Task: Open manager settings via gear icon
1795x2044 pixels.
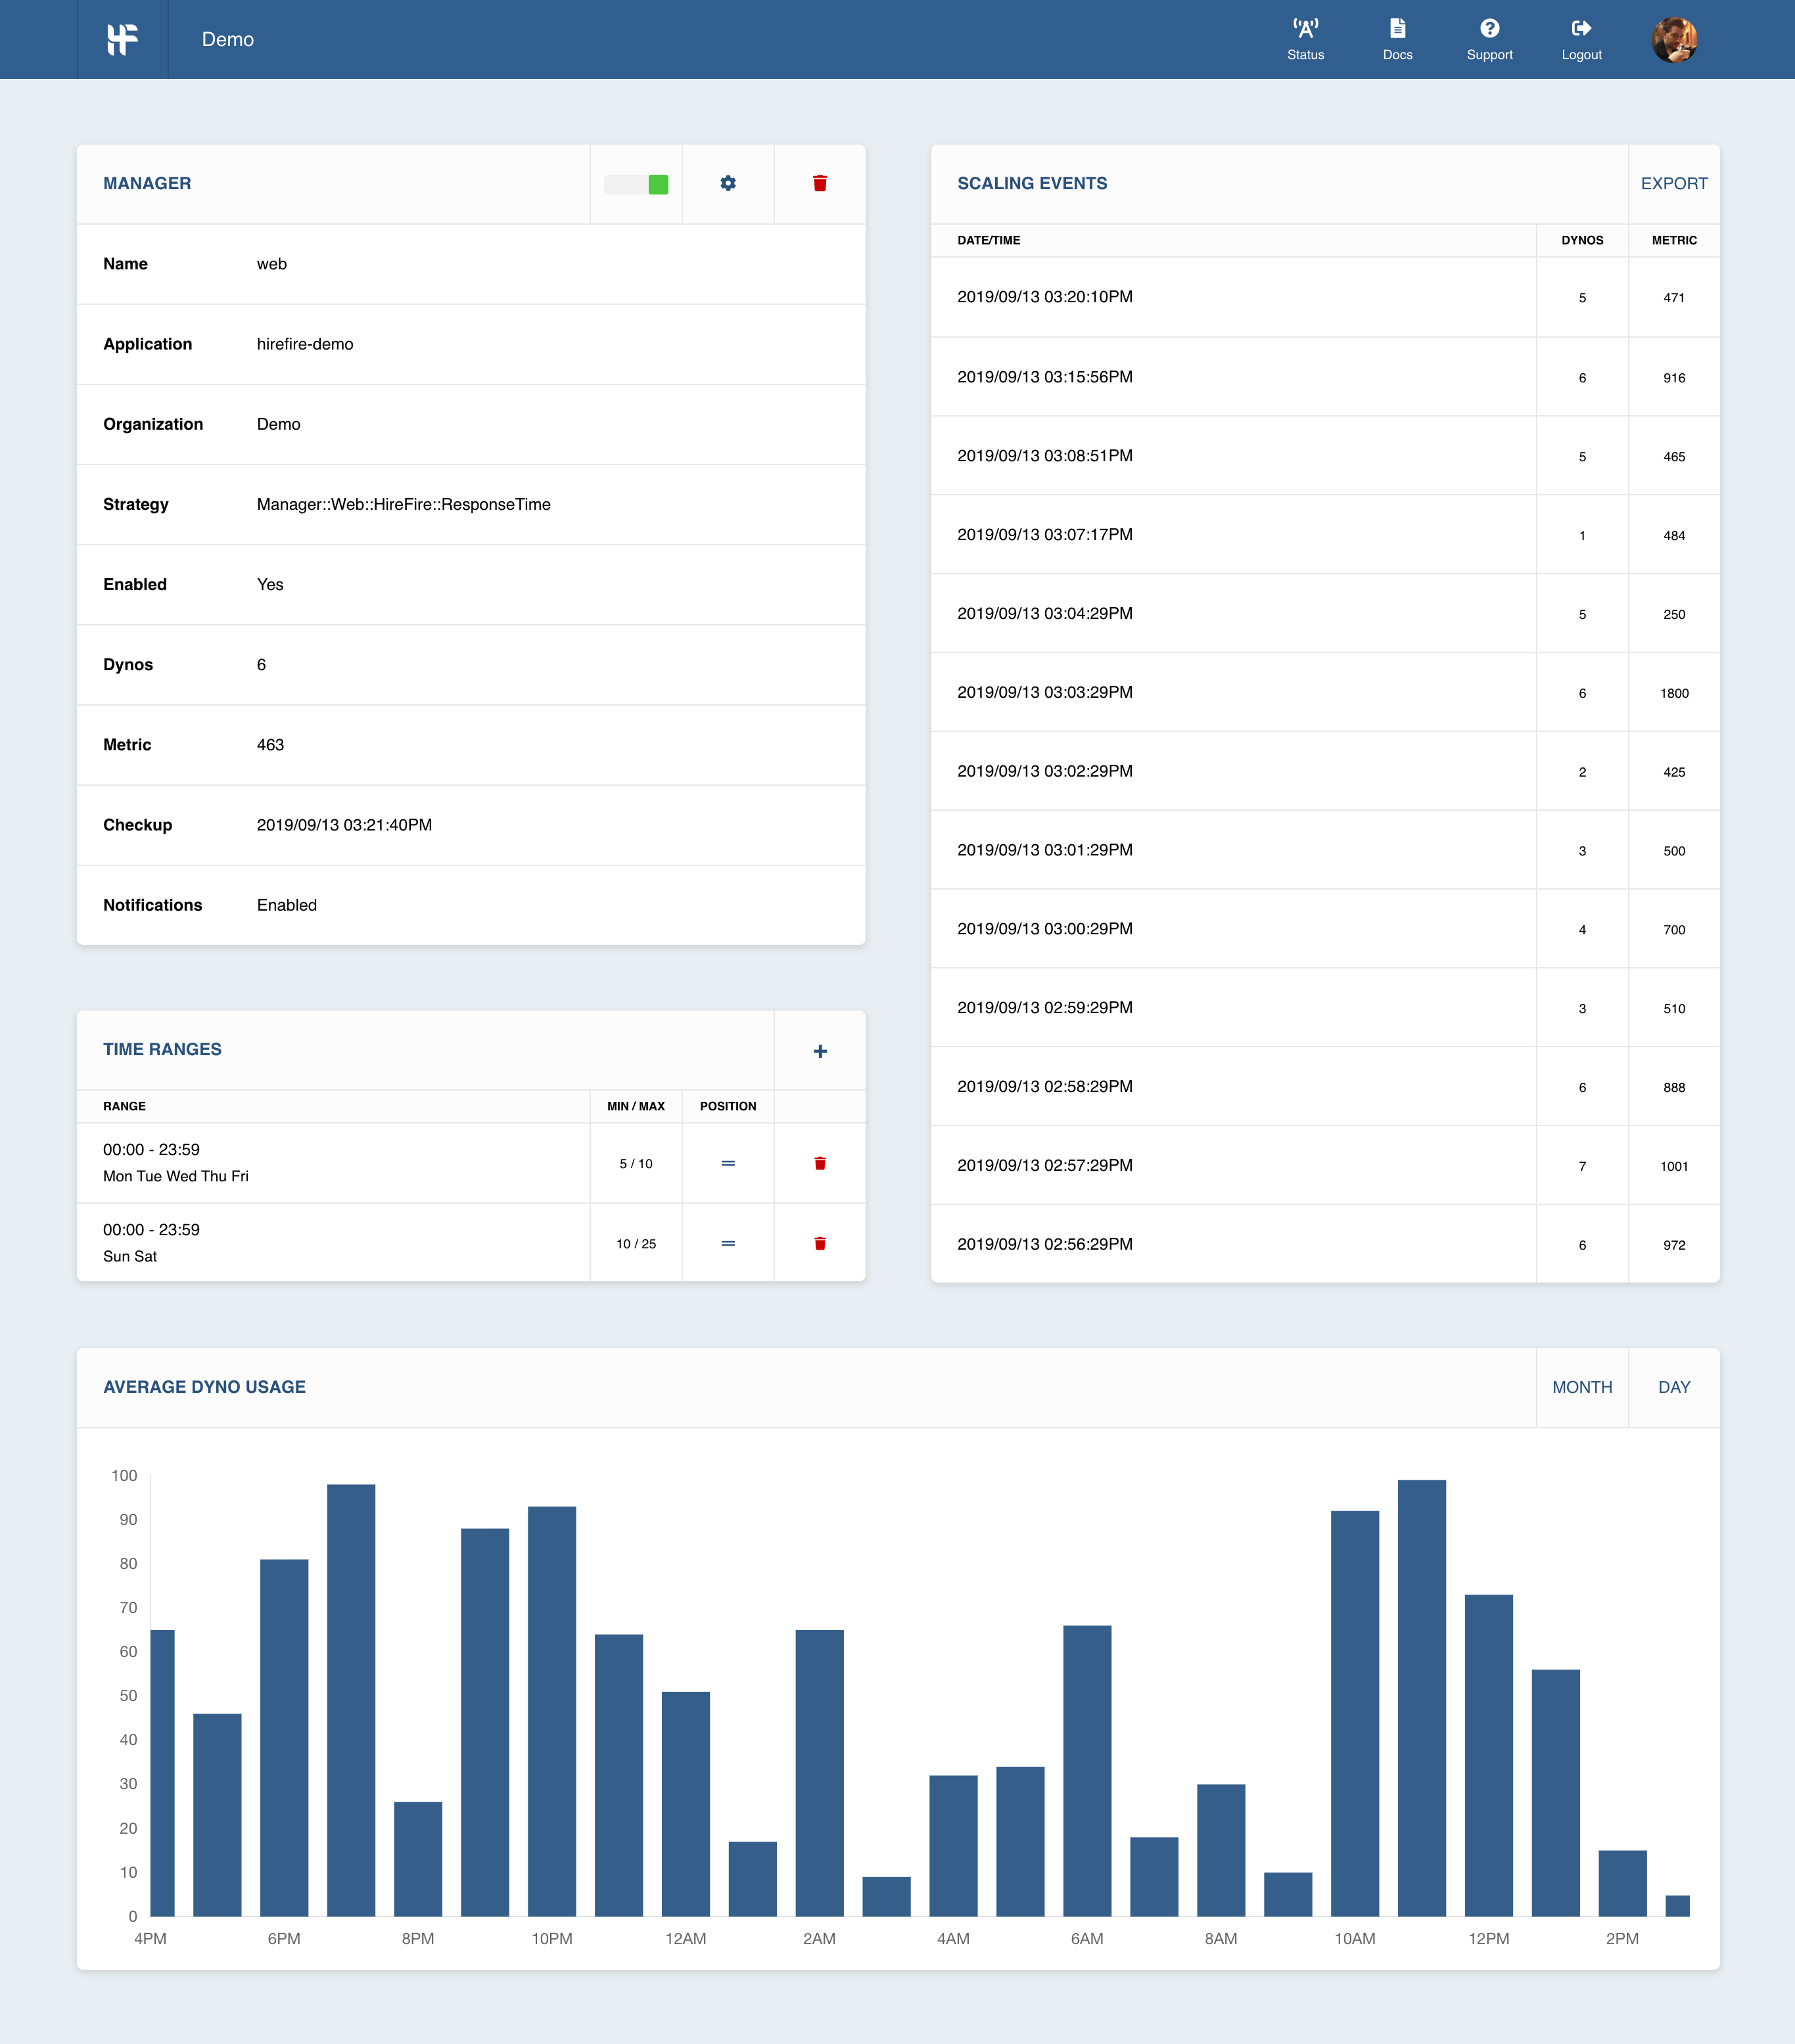Action: [x=728, y=183]
